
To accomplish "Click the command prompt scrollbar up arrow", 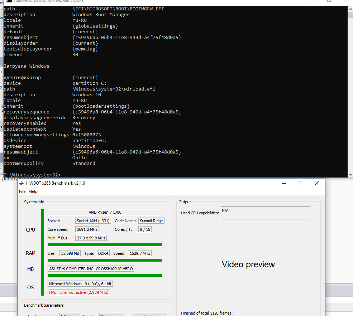I will [350, 9].
